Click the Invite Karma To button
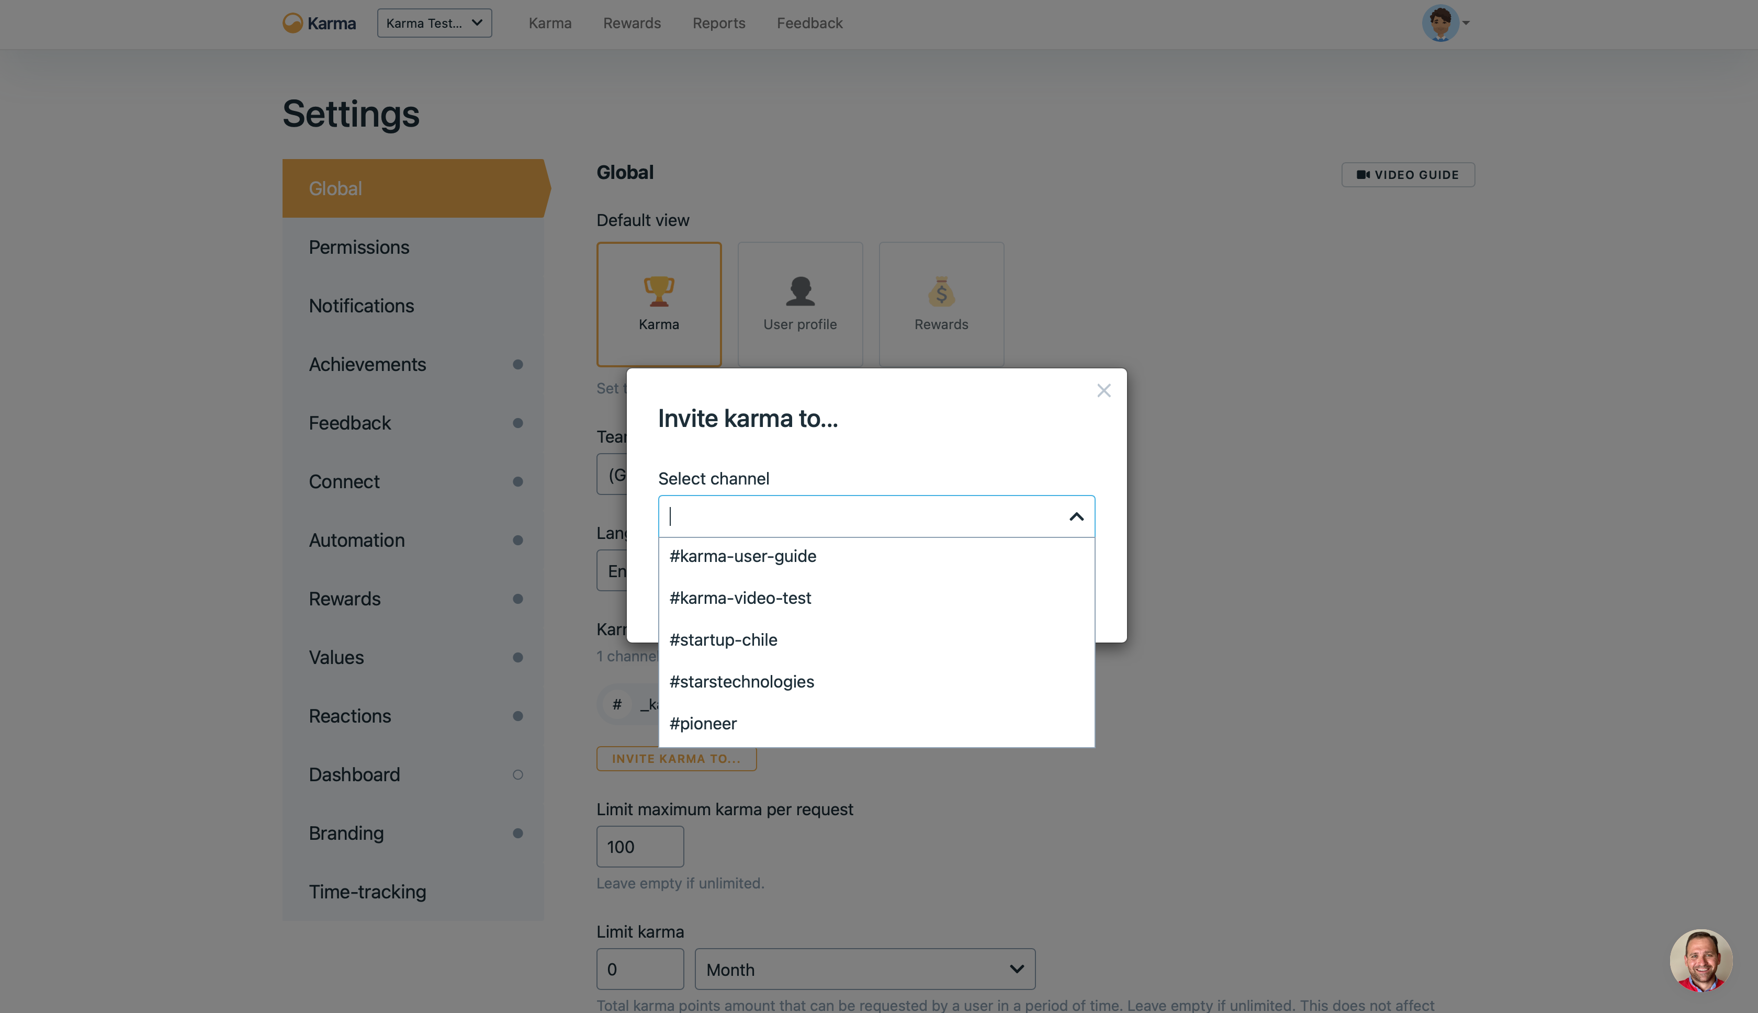Screen dimensions: 1758x1013 pyautogui.click(x=676, y=758)
